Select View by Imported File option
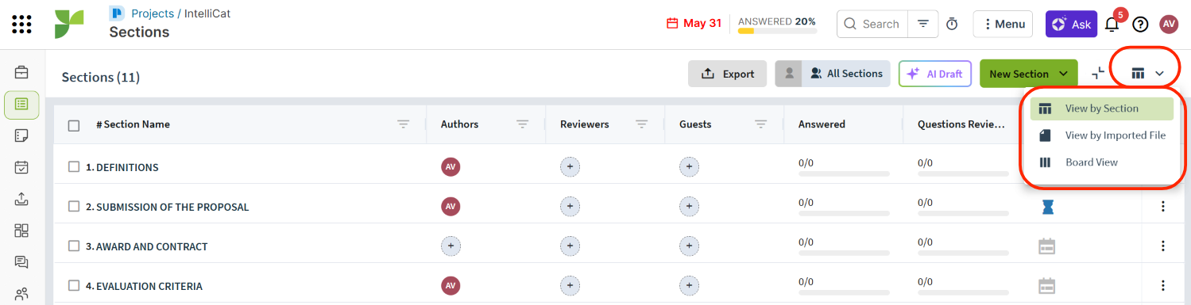The image size is (1191, 305). click(1101, 135)
